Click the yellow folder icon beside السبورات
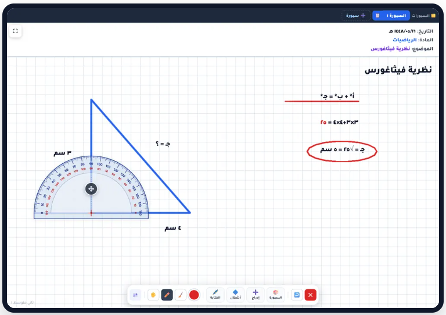This screenshot has height=315, width=446. tap(433, 16)
